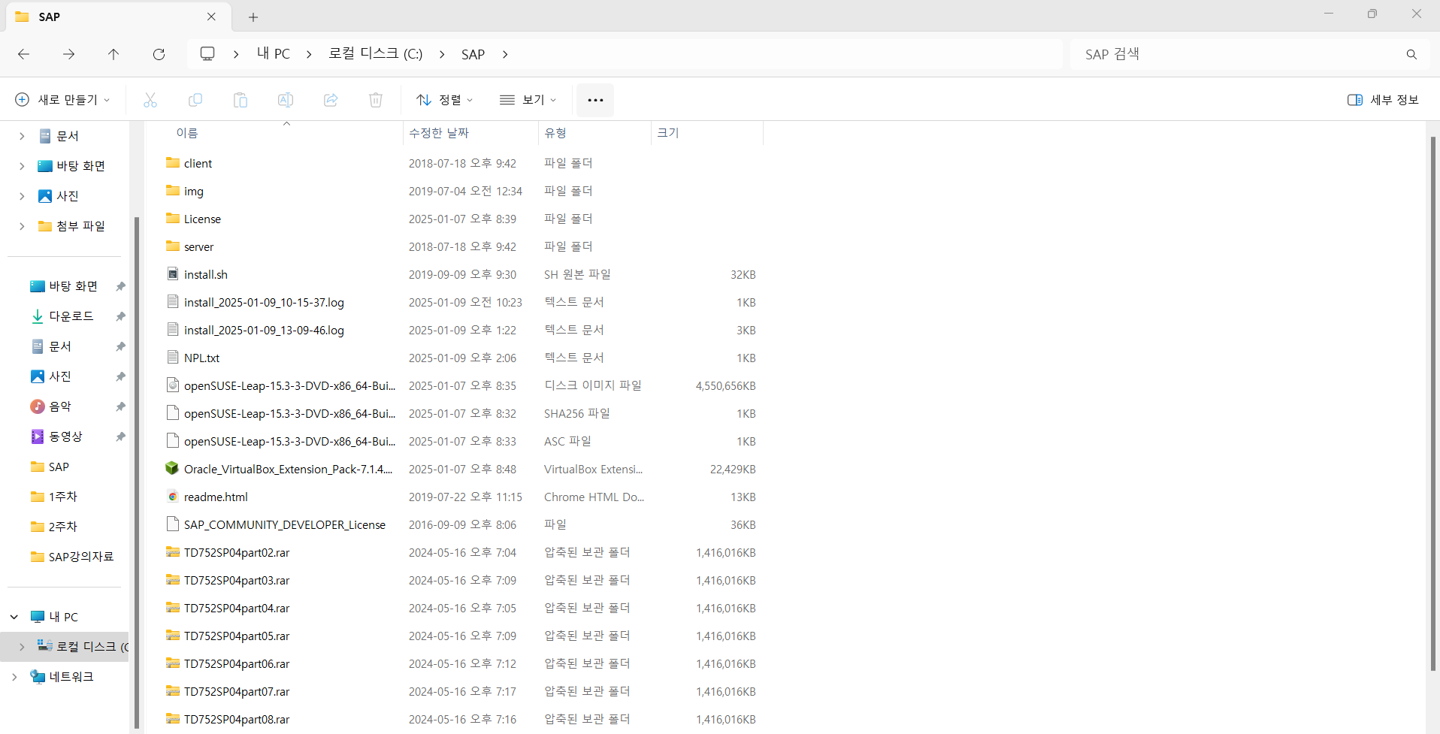Expand the 사진 tree node
This screenshot has height=734, width=1440.
(x=22, y=196)
